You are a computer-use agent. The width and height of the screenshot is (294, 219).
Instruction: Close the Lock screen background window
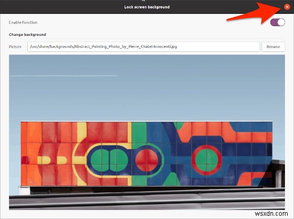[x=287, y=7]
